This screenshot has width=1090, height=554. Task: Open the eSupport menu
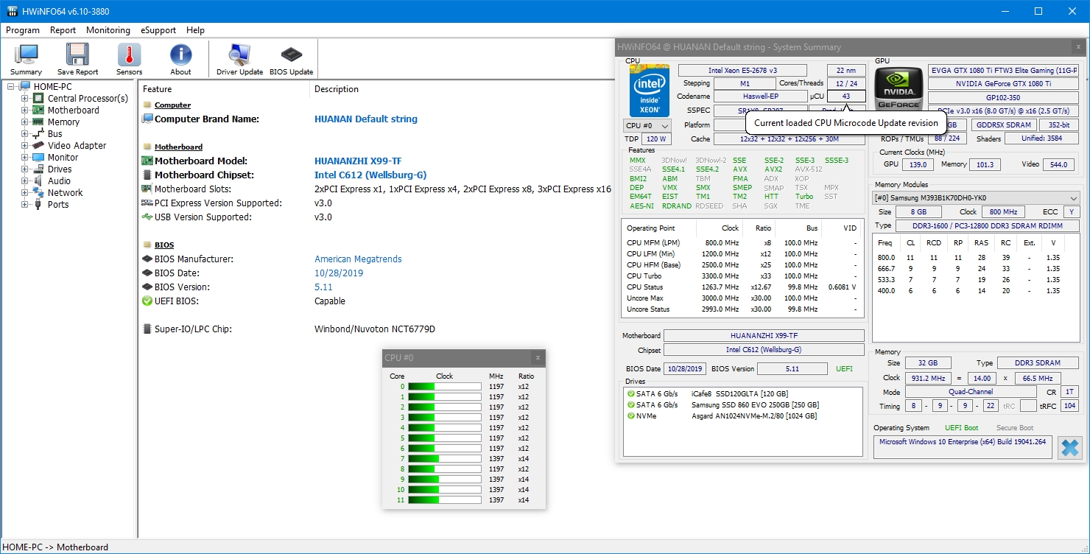[x=158, y=30]
